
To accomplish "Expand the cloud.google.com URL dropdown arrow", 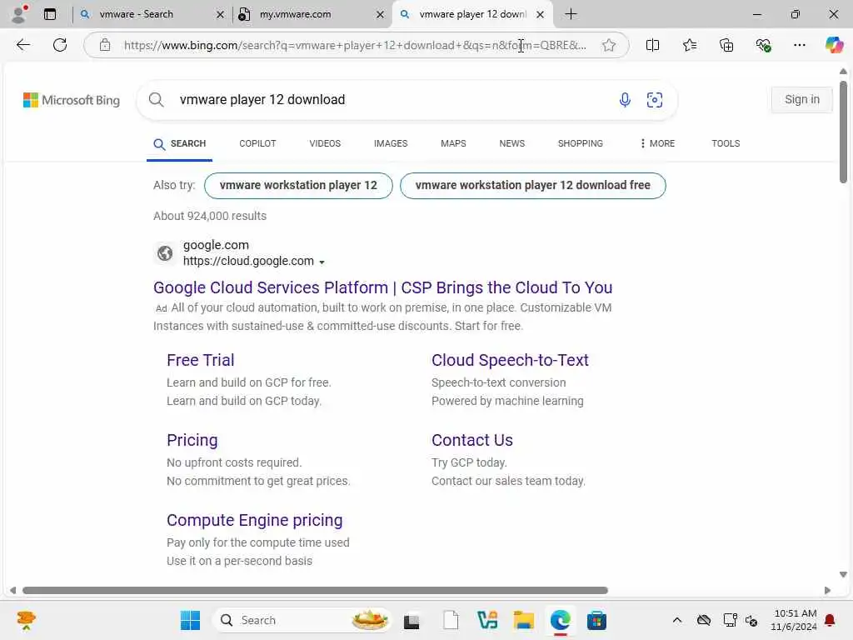I will pos(322,262).
